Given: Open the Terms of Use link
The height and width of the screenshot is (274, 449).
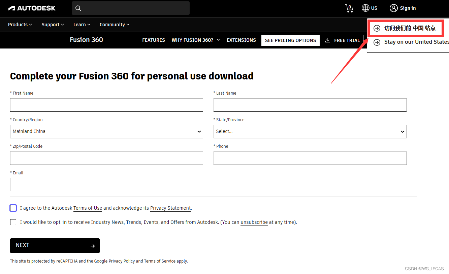Looking at the screenshot, I should [88, 208].
